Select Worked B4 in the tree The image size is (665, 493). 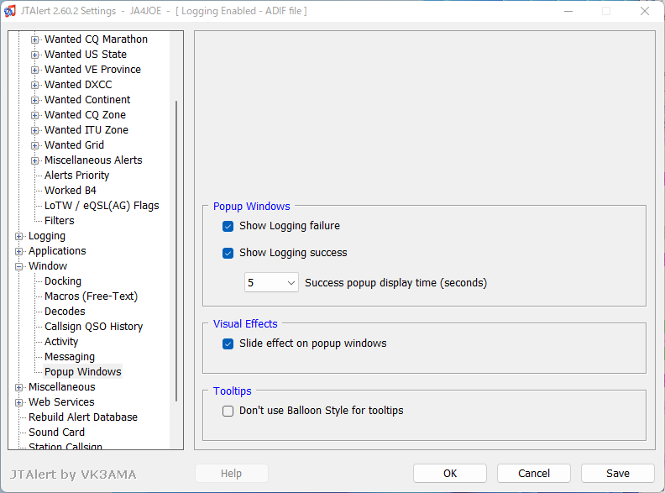pos(71,191)
